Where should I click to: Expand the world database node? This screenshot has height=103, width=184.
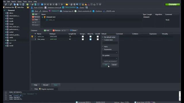(x=6, y=46)
